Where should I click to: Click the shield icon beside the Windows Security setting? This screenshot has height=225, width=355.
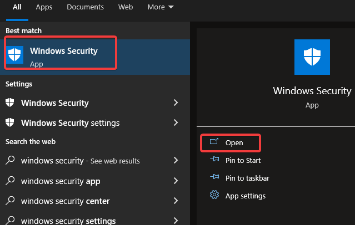(x=10, y=103)
